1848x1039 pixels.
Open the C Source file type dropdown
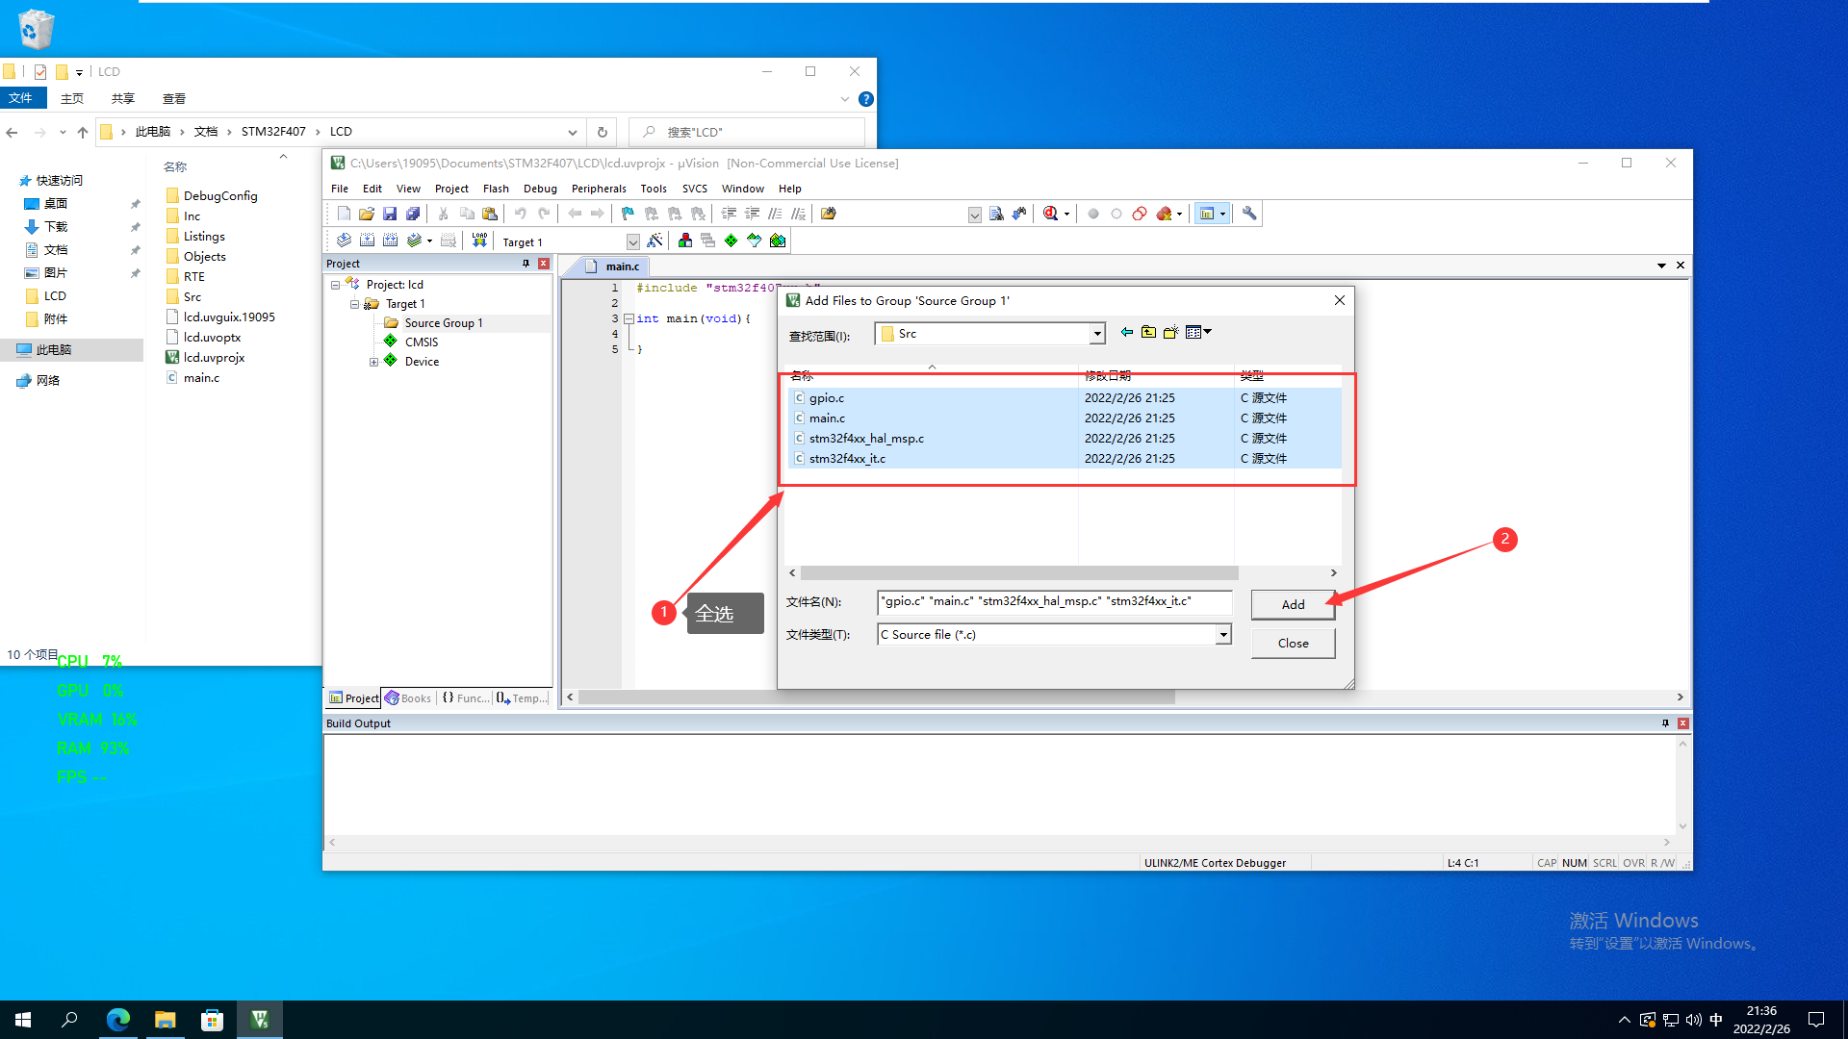[x=1222, y=634]
